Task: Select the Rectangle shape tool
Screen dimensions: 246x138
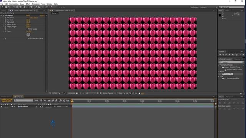Action: coord(25,7)
